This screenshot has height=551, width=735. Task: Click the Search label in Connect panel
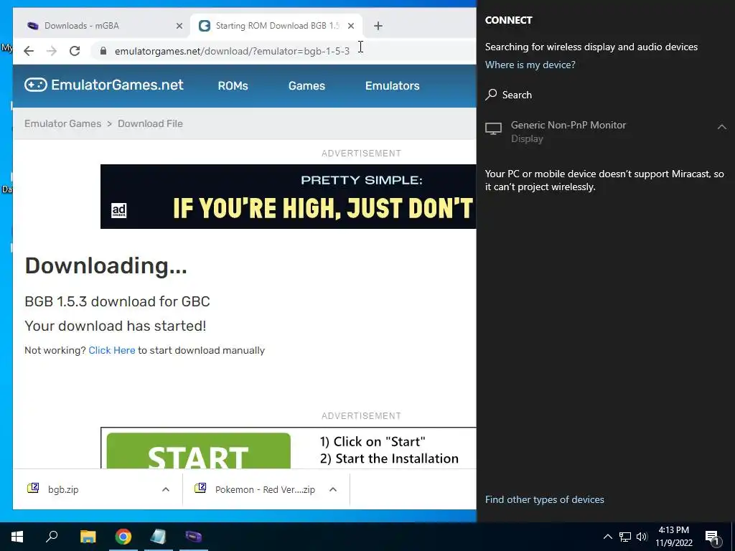point(517,95)
